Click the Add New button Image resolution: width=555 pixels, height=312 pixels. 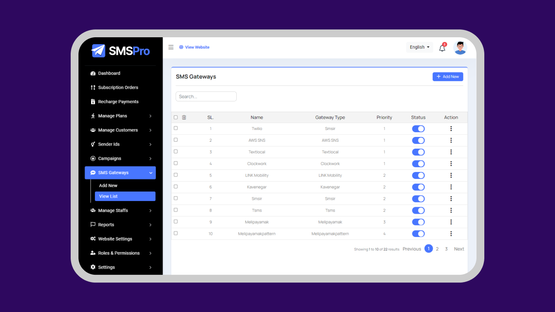pyautogui.click(x=447, y=76)
